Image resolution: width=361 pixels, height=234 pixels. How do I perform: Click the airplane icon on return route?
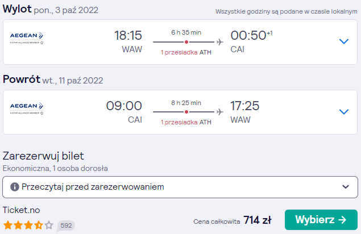pyautogui.click(x=220, y=112)
